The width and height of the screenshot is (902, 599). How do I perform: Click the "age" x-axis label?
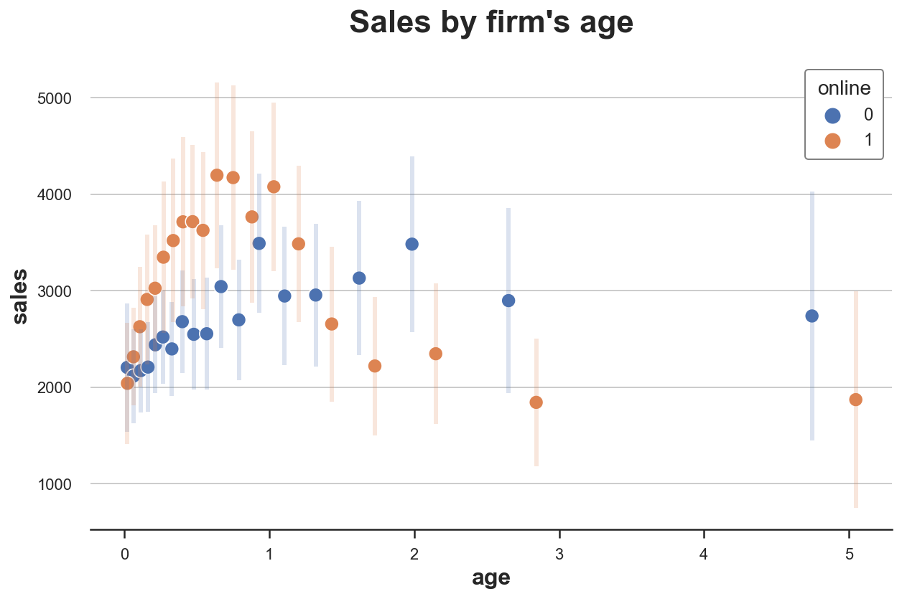(x=491, y=577)
